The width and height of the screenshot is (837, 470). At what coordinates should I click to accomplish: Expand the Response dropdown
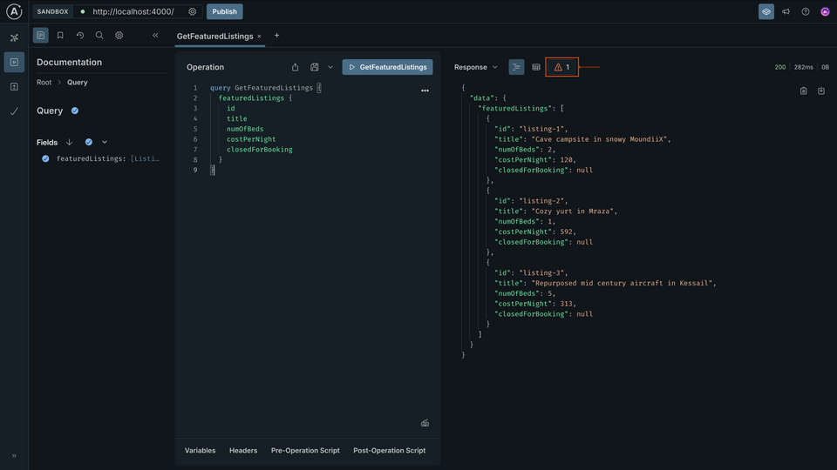[476, 67]
